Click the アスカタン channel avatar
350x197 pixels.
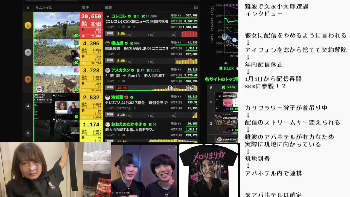(x=108, y=70)
